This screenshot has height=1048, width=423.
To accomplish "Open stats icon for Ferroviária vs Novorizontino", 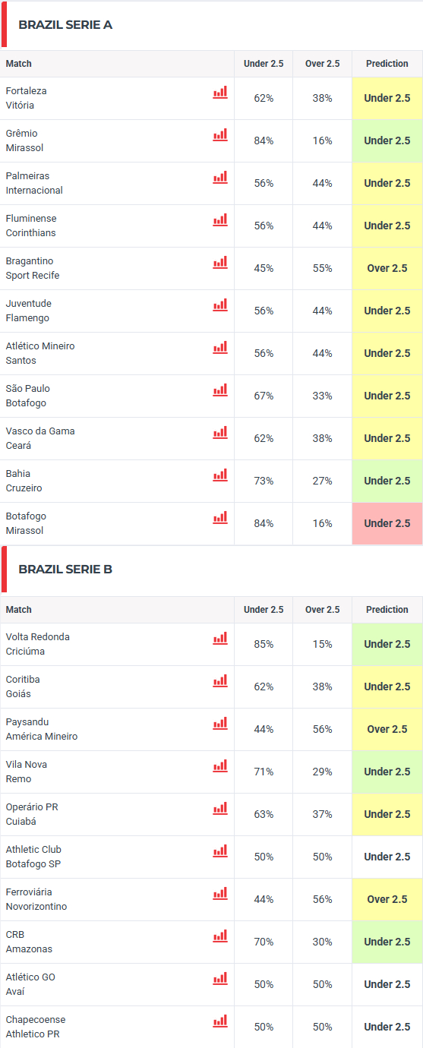I will (220, 893).
